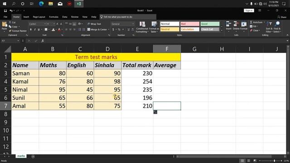Screen dimensions: 290x163
Task: Click the Sign in button
Action: click(249, 10)
